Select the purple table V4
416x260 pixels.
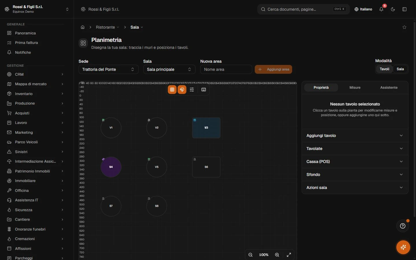tap(111, 167)
